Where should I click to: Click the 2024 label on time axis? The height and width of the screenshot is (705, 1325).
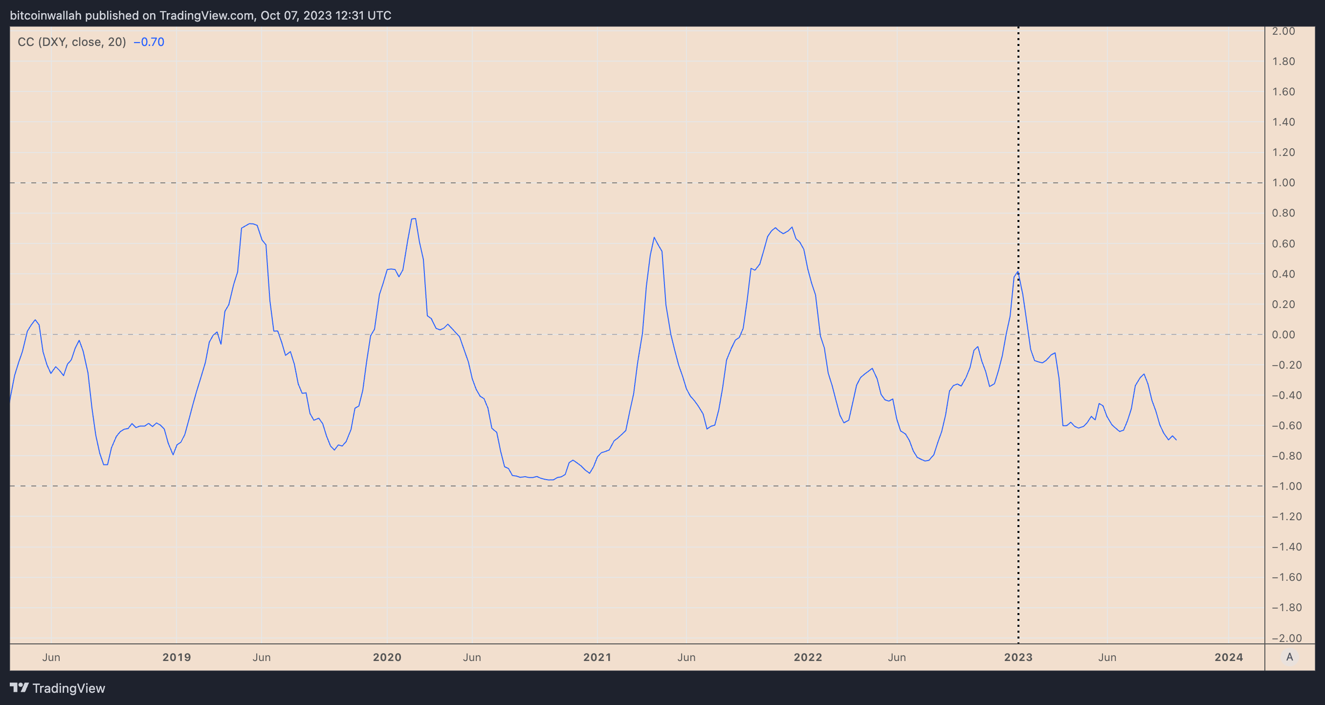(1228, 657)
